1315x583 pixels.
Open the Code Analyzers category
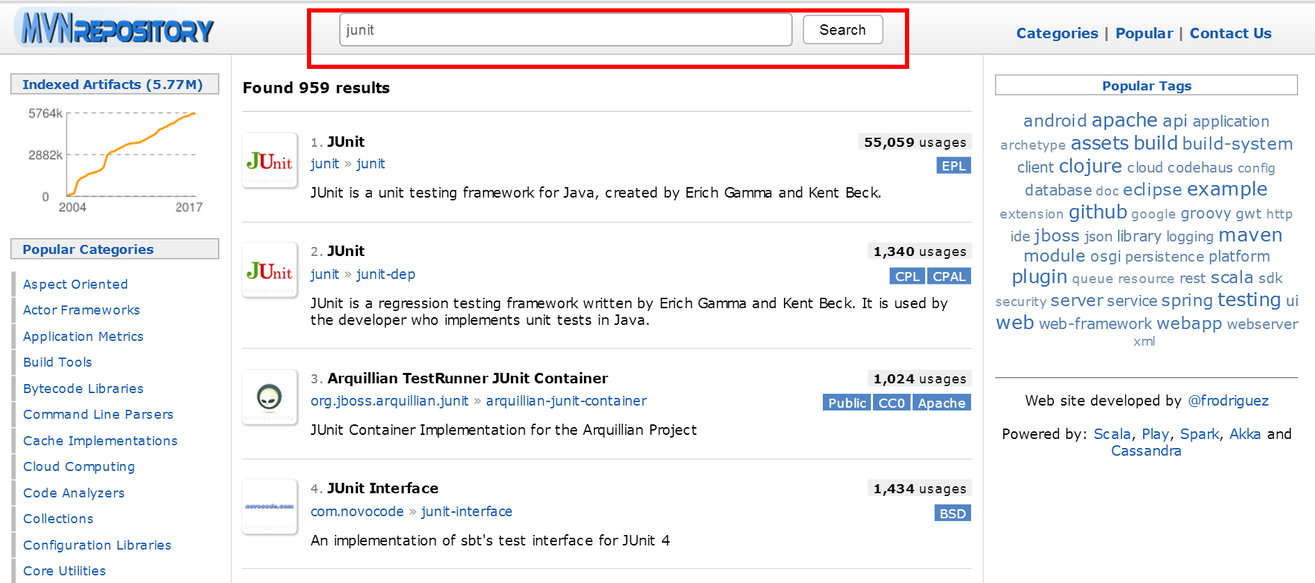74,493
